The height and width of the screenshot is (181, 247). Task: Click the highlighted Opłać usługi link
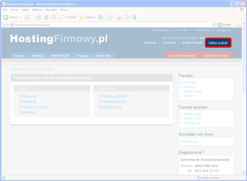pos(218,42)
